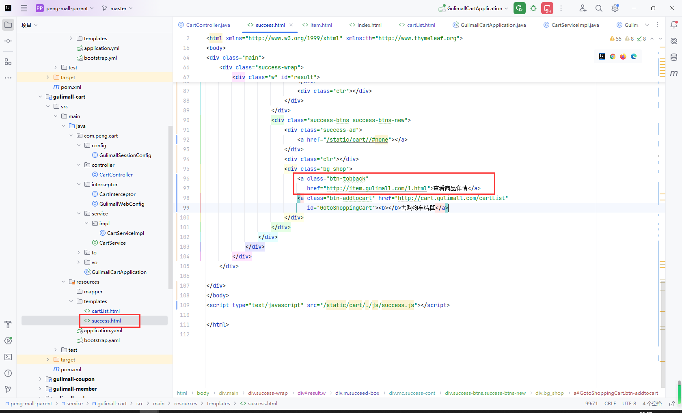Screen dimensions: 682x413
Task: Collapse the com.peng.cart package
Action: (71, 136)
